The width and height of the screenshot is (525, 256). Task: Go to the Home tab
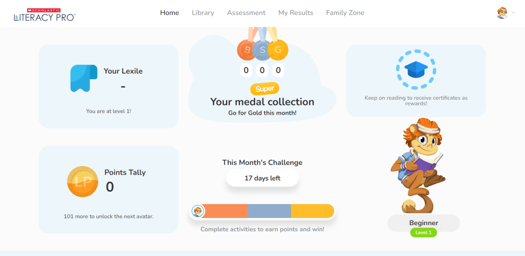click(x=170, y=13)
